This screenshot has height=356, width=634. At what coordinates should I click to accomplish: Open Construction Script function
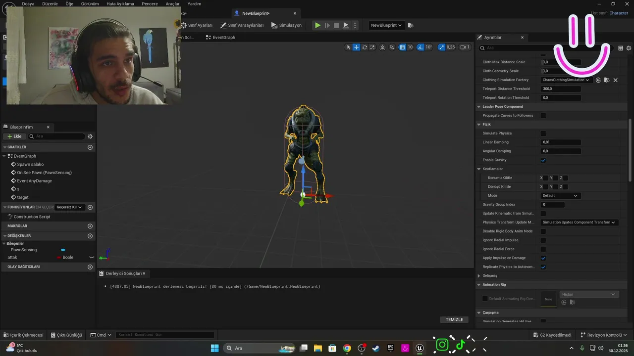click(32, 217)
